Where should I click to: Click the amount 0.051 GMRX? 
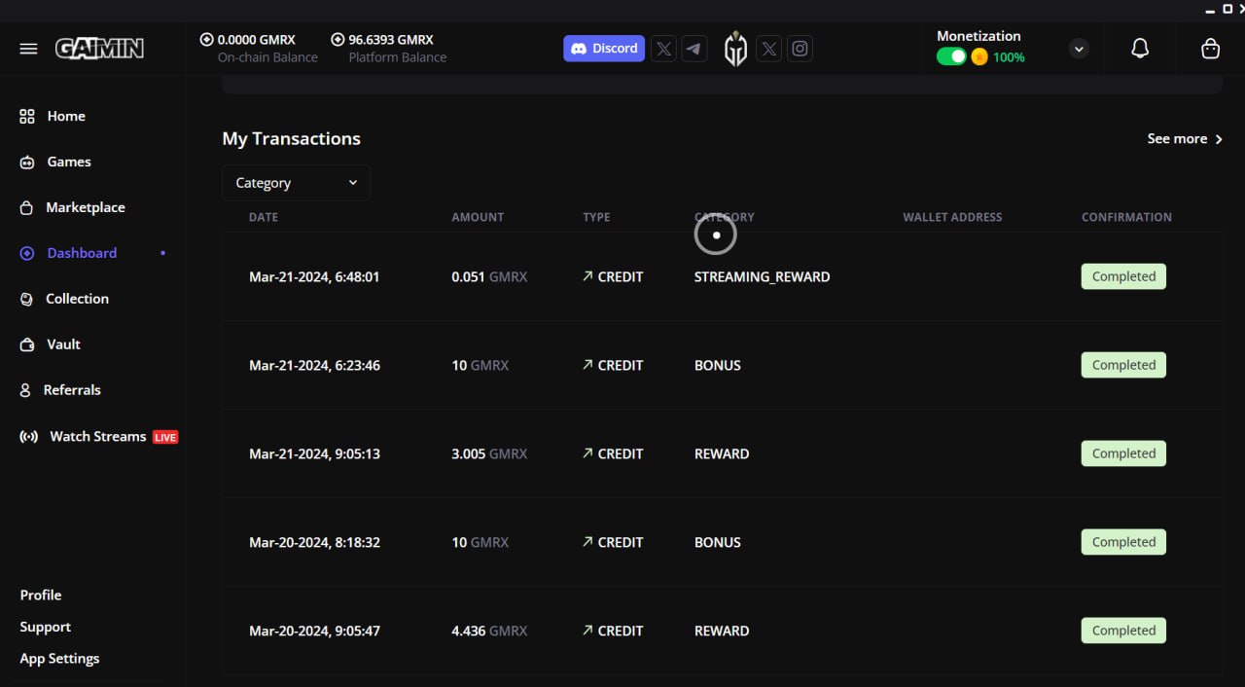489,277
